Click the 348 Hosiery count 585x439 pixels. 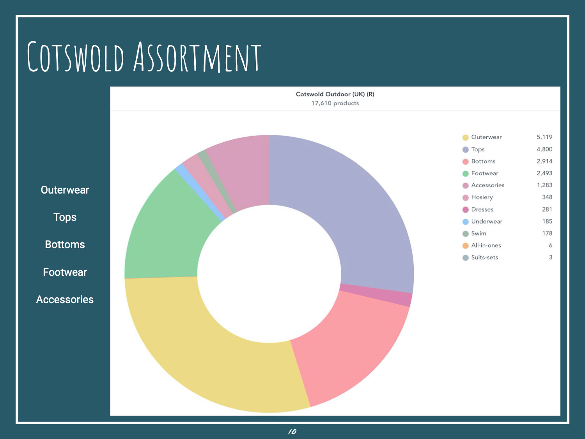click(547, 197)
